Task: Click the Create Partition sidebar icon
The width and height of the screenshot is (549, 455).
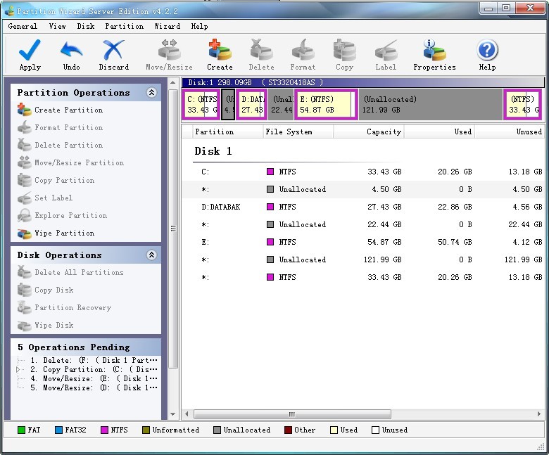Action: (x=24, y=110)
